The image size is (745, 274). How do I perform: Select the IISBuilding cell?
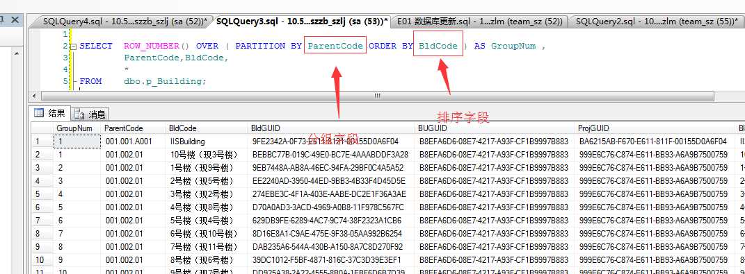point(207,142)
